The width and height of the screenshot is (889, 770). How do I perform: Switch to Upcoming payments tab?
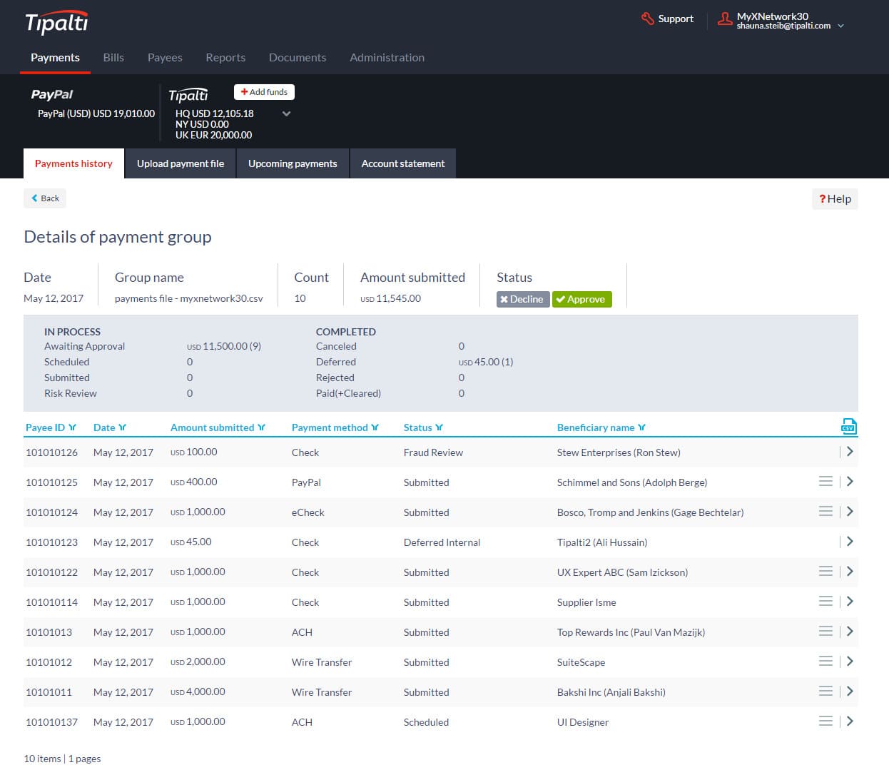tap(293, 163)
